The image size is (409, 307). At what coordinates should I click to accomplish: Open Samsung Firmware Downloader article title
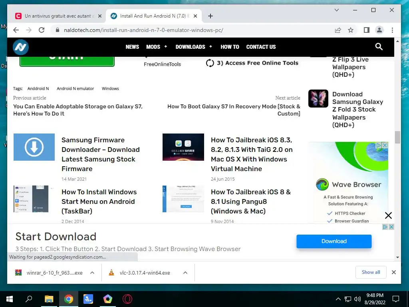(x=101, y=154)
